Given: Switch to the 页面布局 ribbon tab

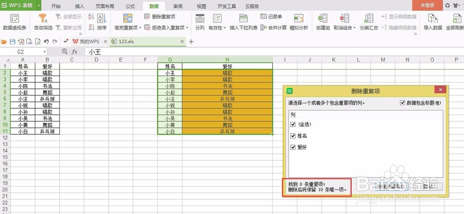Looking at the screenshot, I should tap(105, 6).
